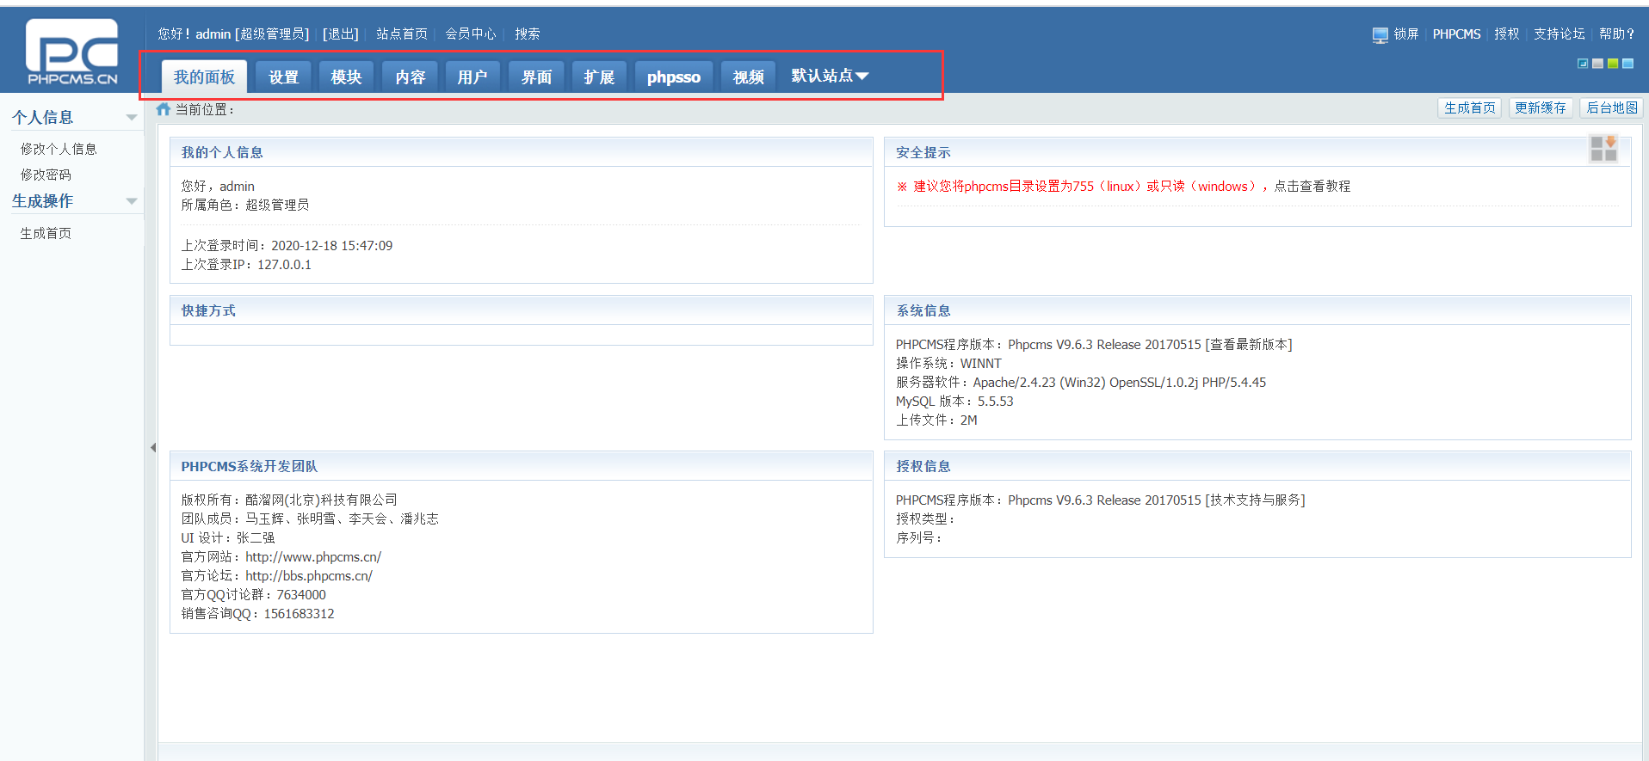Open the 设置 tab
Screen dimensions: 1649x761
[283, 77]
